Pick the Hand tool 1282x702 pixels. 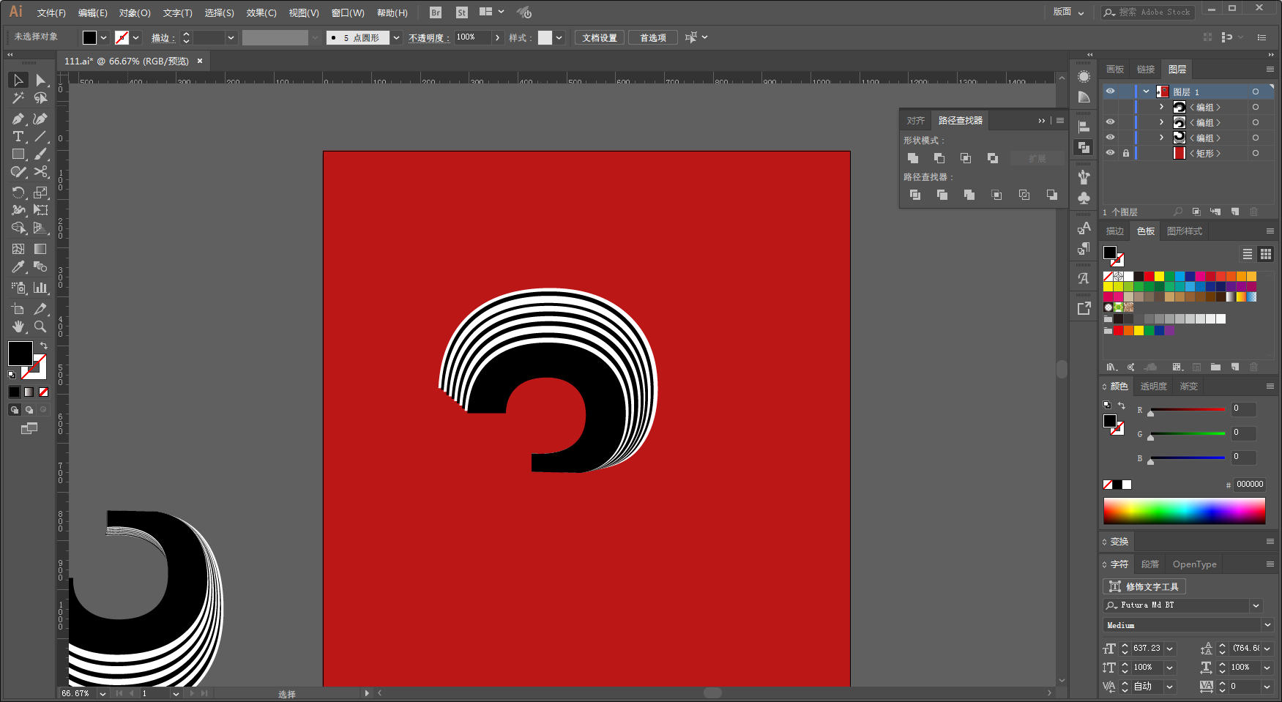click(x=18, y=326)
